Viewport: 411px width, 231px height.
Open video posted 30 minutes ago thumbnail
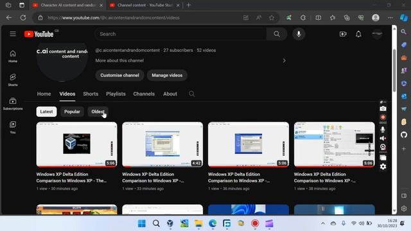click(76, 144)
